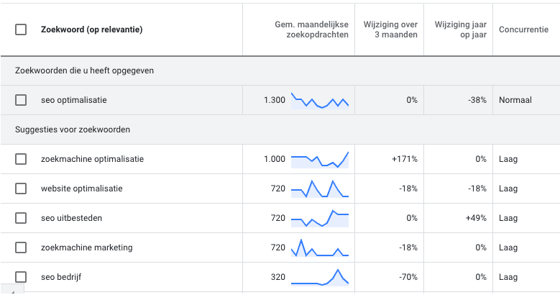Image resolution: width=560 pixels, height=295 pixels.
Task: Sort by Gem. maandelijkse zoekopdrachten header
Action: 312,29
